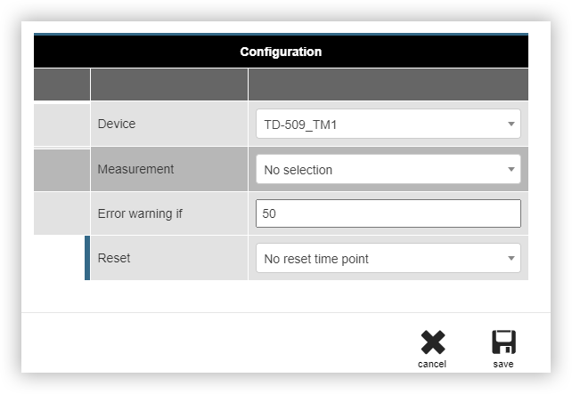
Task: Select the Device row label
Action: [117, 124]
